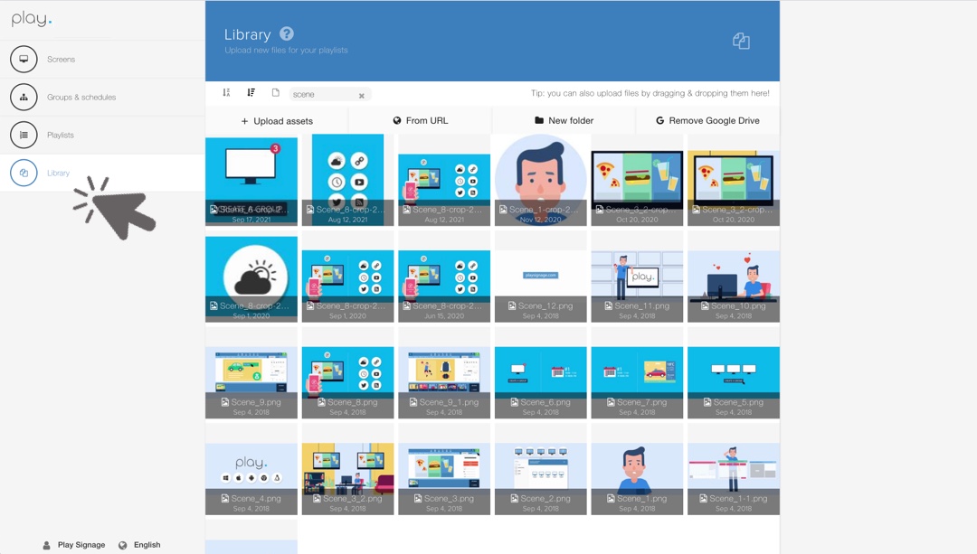The width and height of the screenshot is (977, 554).
Task: Select the Library menu label
Action: click(x=59, y=173)
